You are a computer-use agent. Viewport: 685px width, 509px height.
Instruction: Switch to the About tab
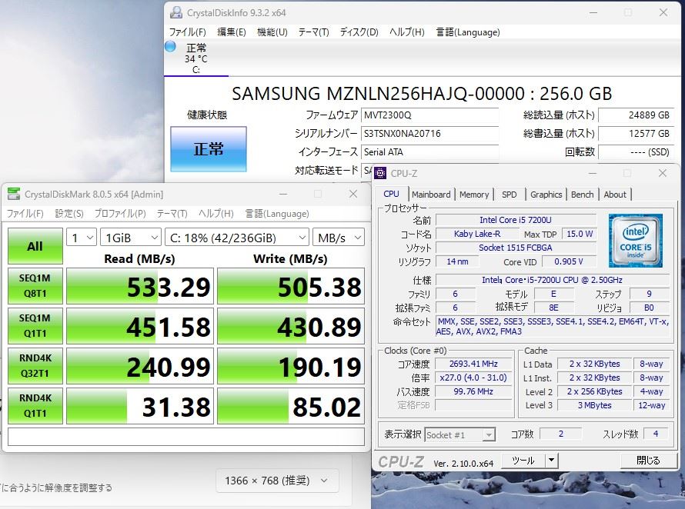(x=615, y=195)
